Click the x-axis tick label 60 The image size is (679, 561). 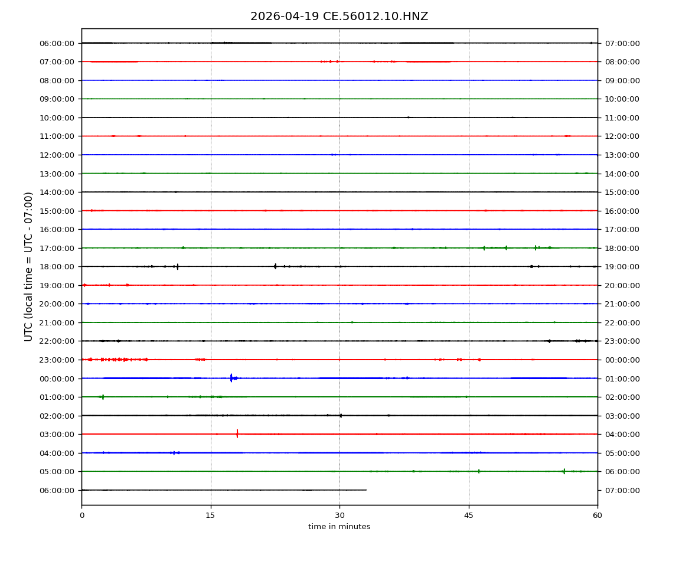(598, 516)
